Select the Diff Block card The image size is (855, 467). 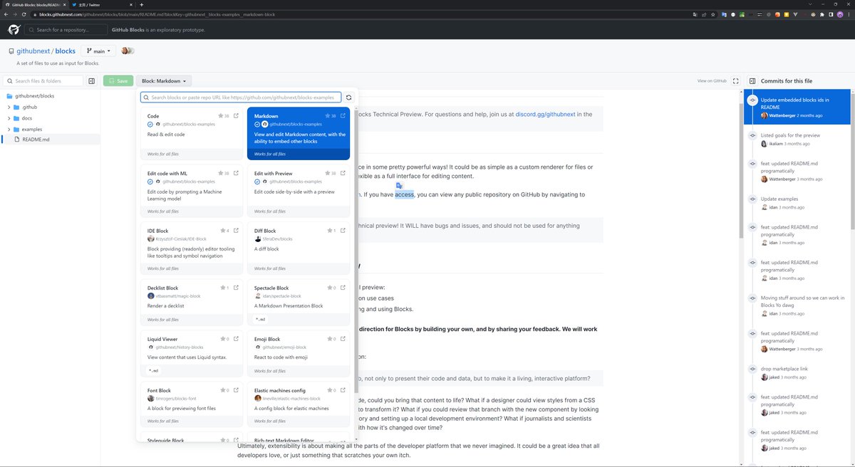click(x=299, y=248)
